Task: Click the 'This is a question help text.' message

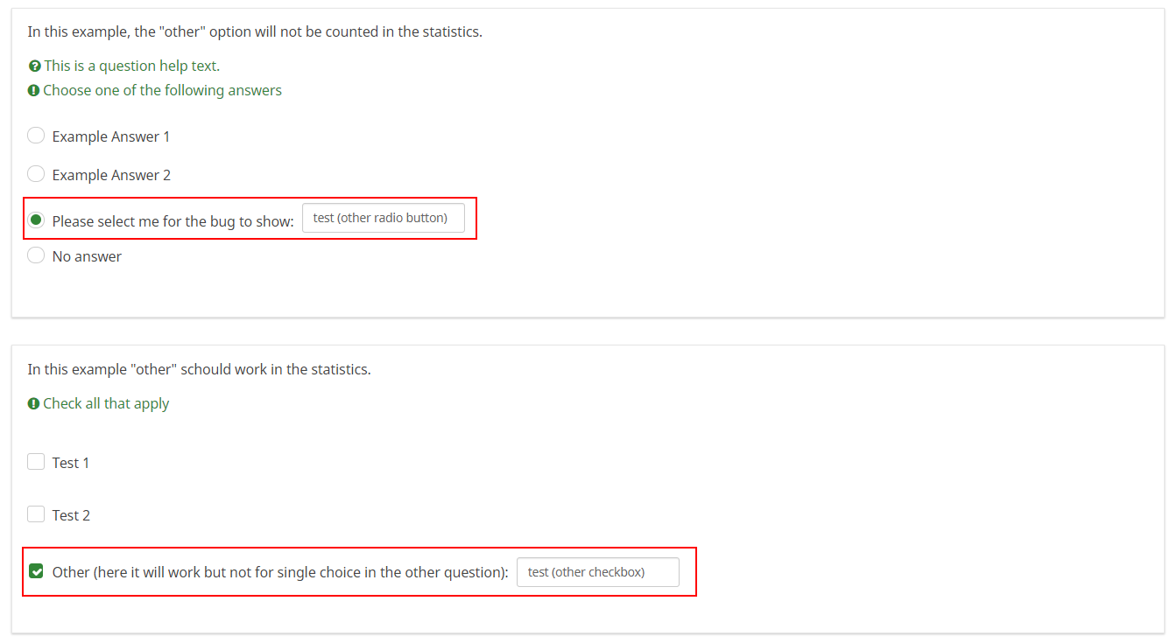Action: coord(132,66)
